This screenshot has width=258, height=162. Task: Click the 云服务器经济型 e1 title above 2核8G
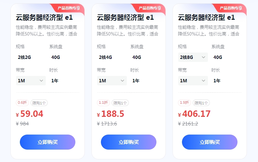207,17
